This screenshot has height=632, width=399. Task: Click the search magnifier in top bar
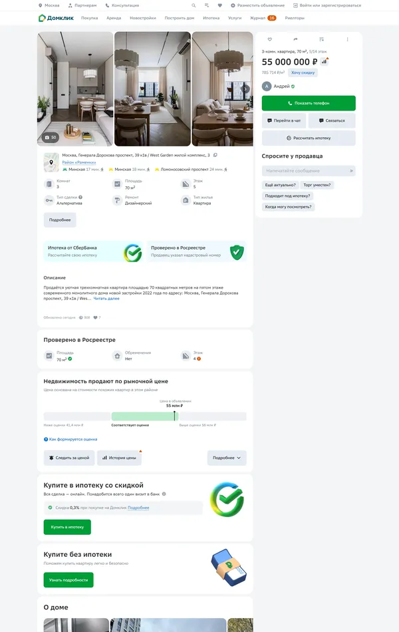pyautogui.click(x=194, y=5)
